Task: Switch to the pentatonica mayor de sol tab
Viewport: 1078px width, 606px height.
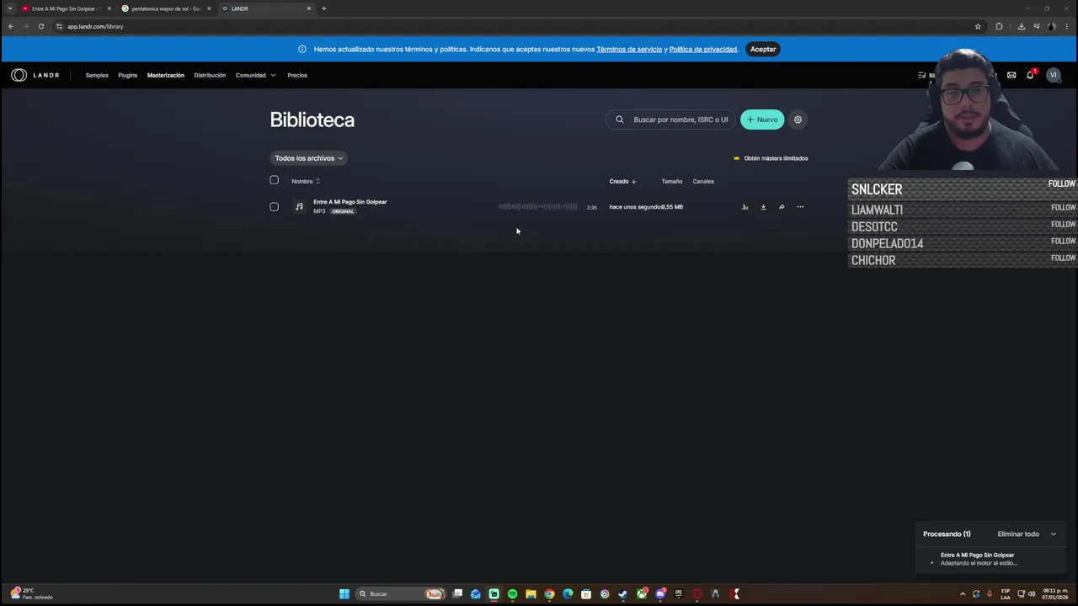Action: click(x=166, y=8)
